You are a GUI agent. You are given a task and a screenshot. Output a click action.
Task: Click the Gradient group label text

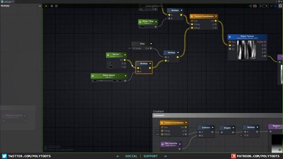[x=158, y=111]
